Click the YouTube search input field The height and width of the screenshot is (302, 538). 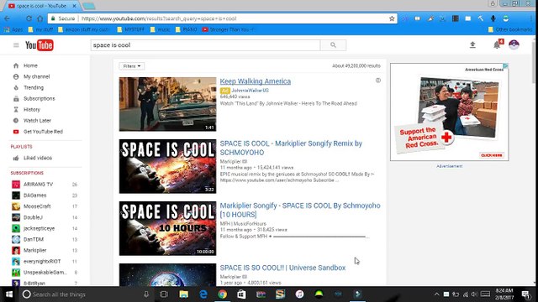pos(205,45)
